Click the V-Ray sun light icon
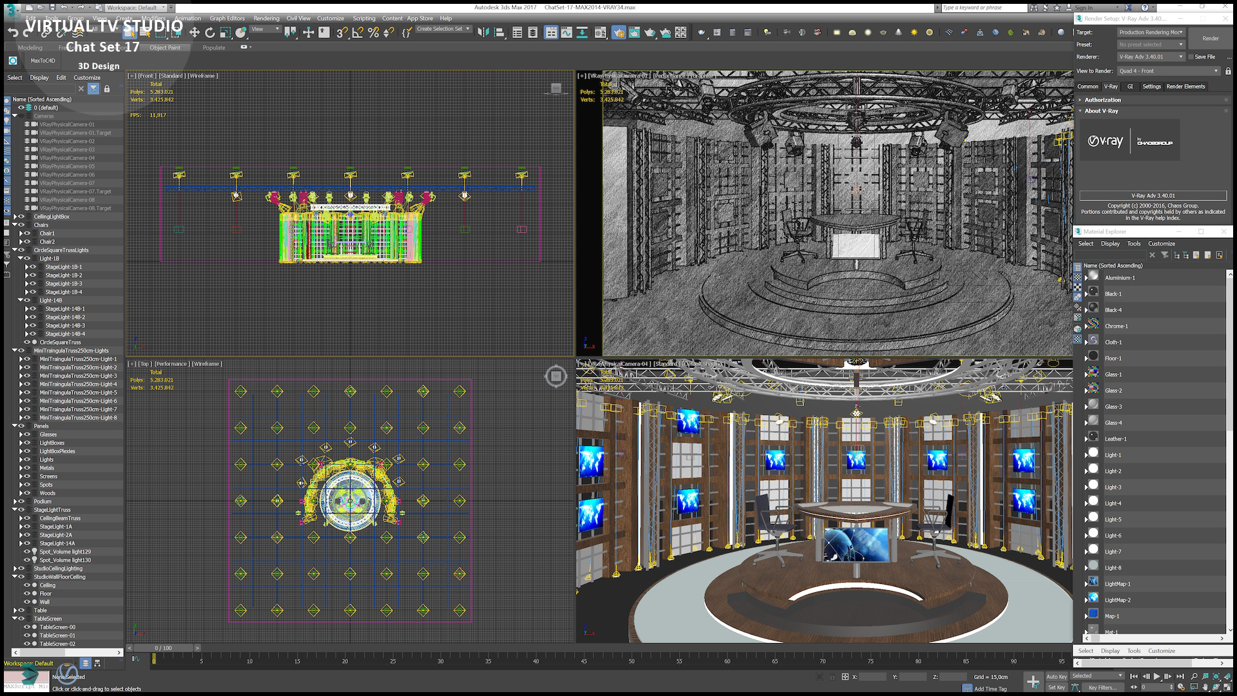Image resolution: width=1237 pixels, height=696 pixels. [x=914, y=32]
